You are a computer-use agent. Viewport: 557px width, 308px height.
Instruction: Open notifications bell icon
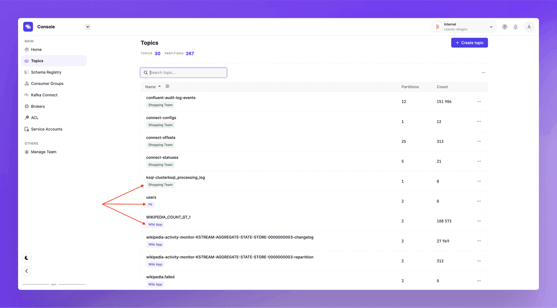pos(516,27)
